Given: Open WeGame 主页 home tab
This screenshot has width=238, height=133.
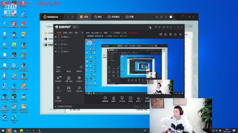Looking at the screenshot, I should 84,17.
